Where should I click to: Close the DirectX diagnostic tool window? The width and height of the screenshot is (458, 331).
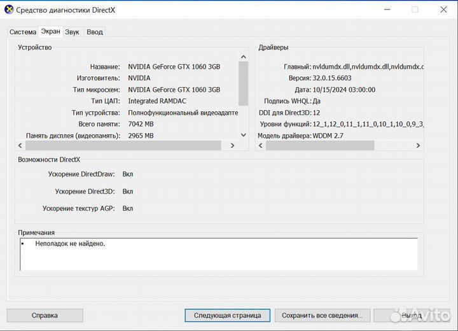(x=443, y=10)
